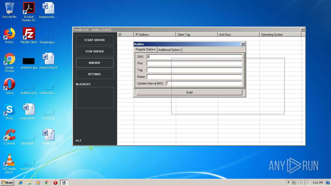Select the analfees.png file icon

coord(29,88)
